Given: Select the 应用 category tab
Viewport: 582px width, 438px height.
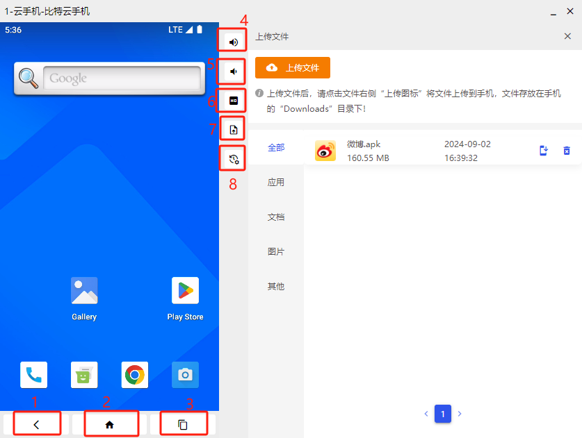Looking at the screenshot, I should [x=276, y=182].
